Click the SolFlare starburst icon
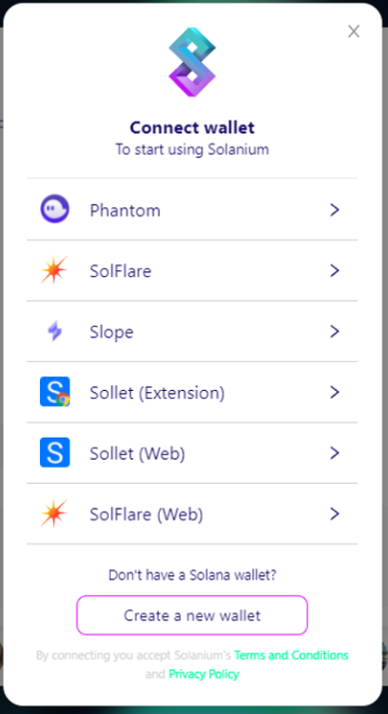Image resolution: width=388 pixels, height=714 pixels. pyautogui.click(x=55, y=270)
